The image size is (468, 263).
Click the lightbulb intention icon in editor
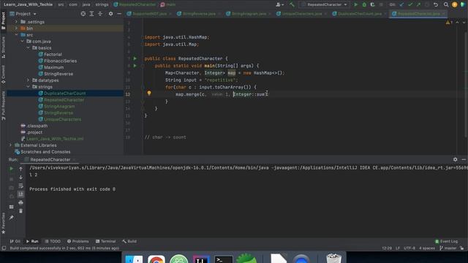pos(149,93)
